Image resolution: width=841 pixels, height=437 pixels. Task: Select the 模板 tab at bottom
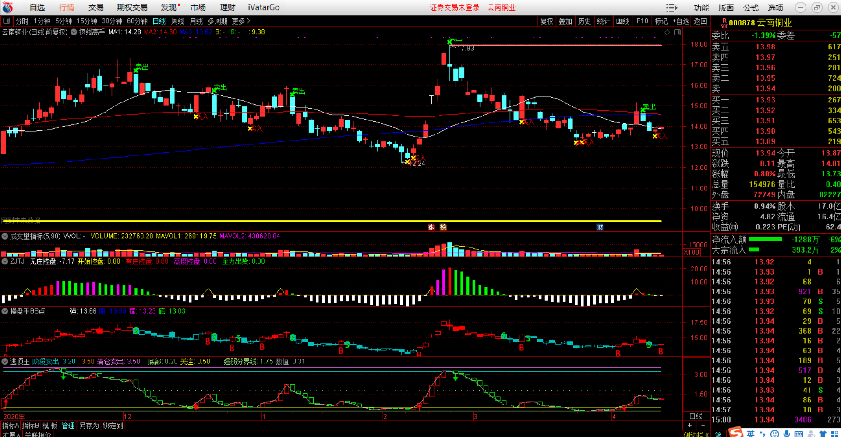(50, 426)
